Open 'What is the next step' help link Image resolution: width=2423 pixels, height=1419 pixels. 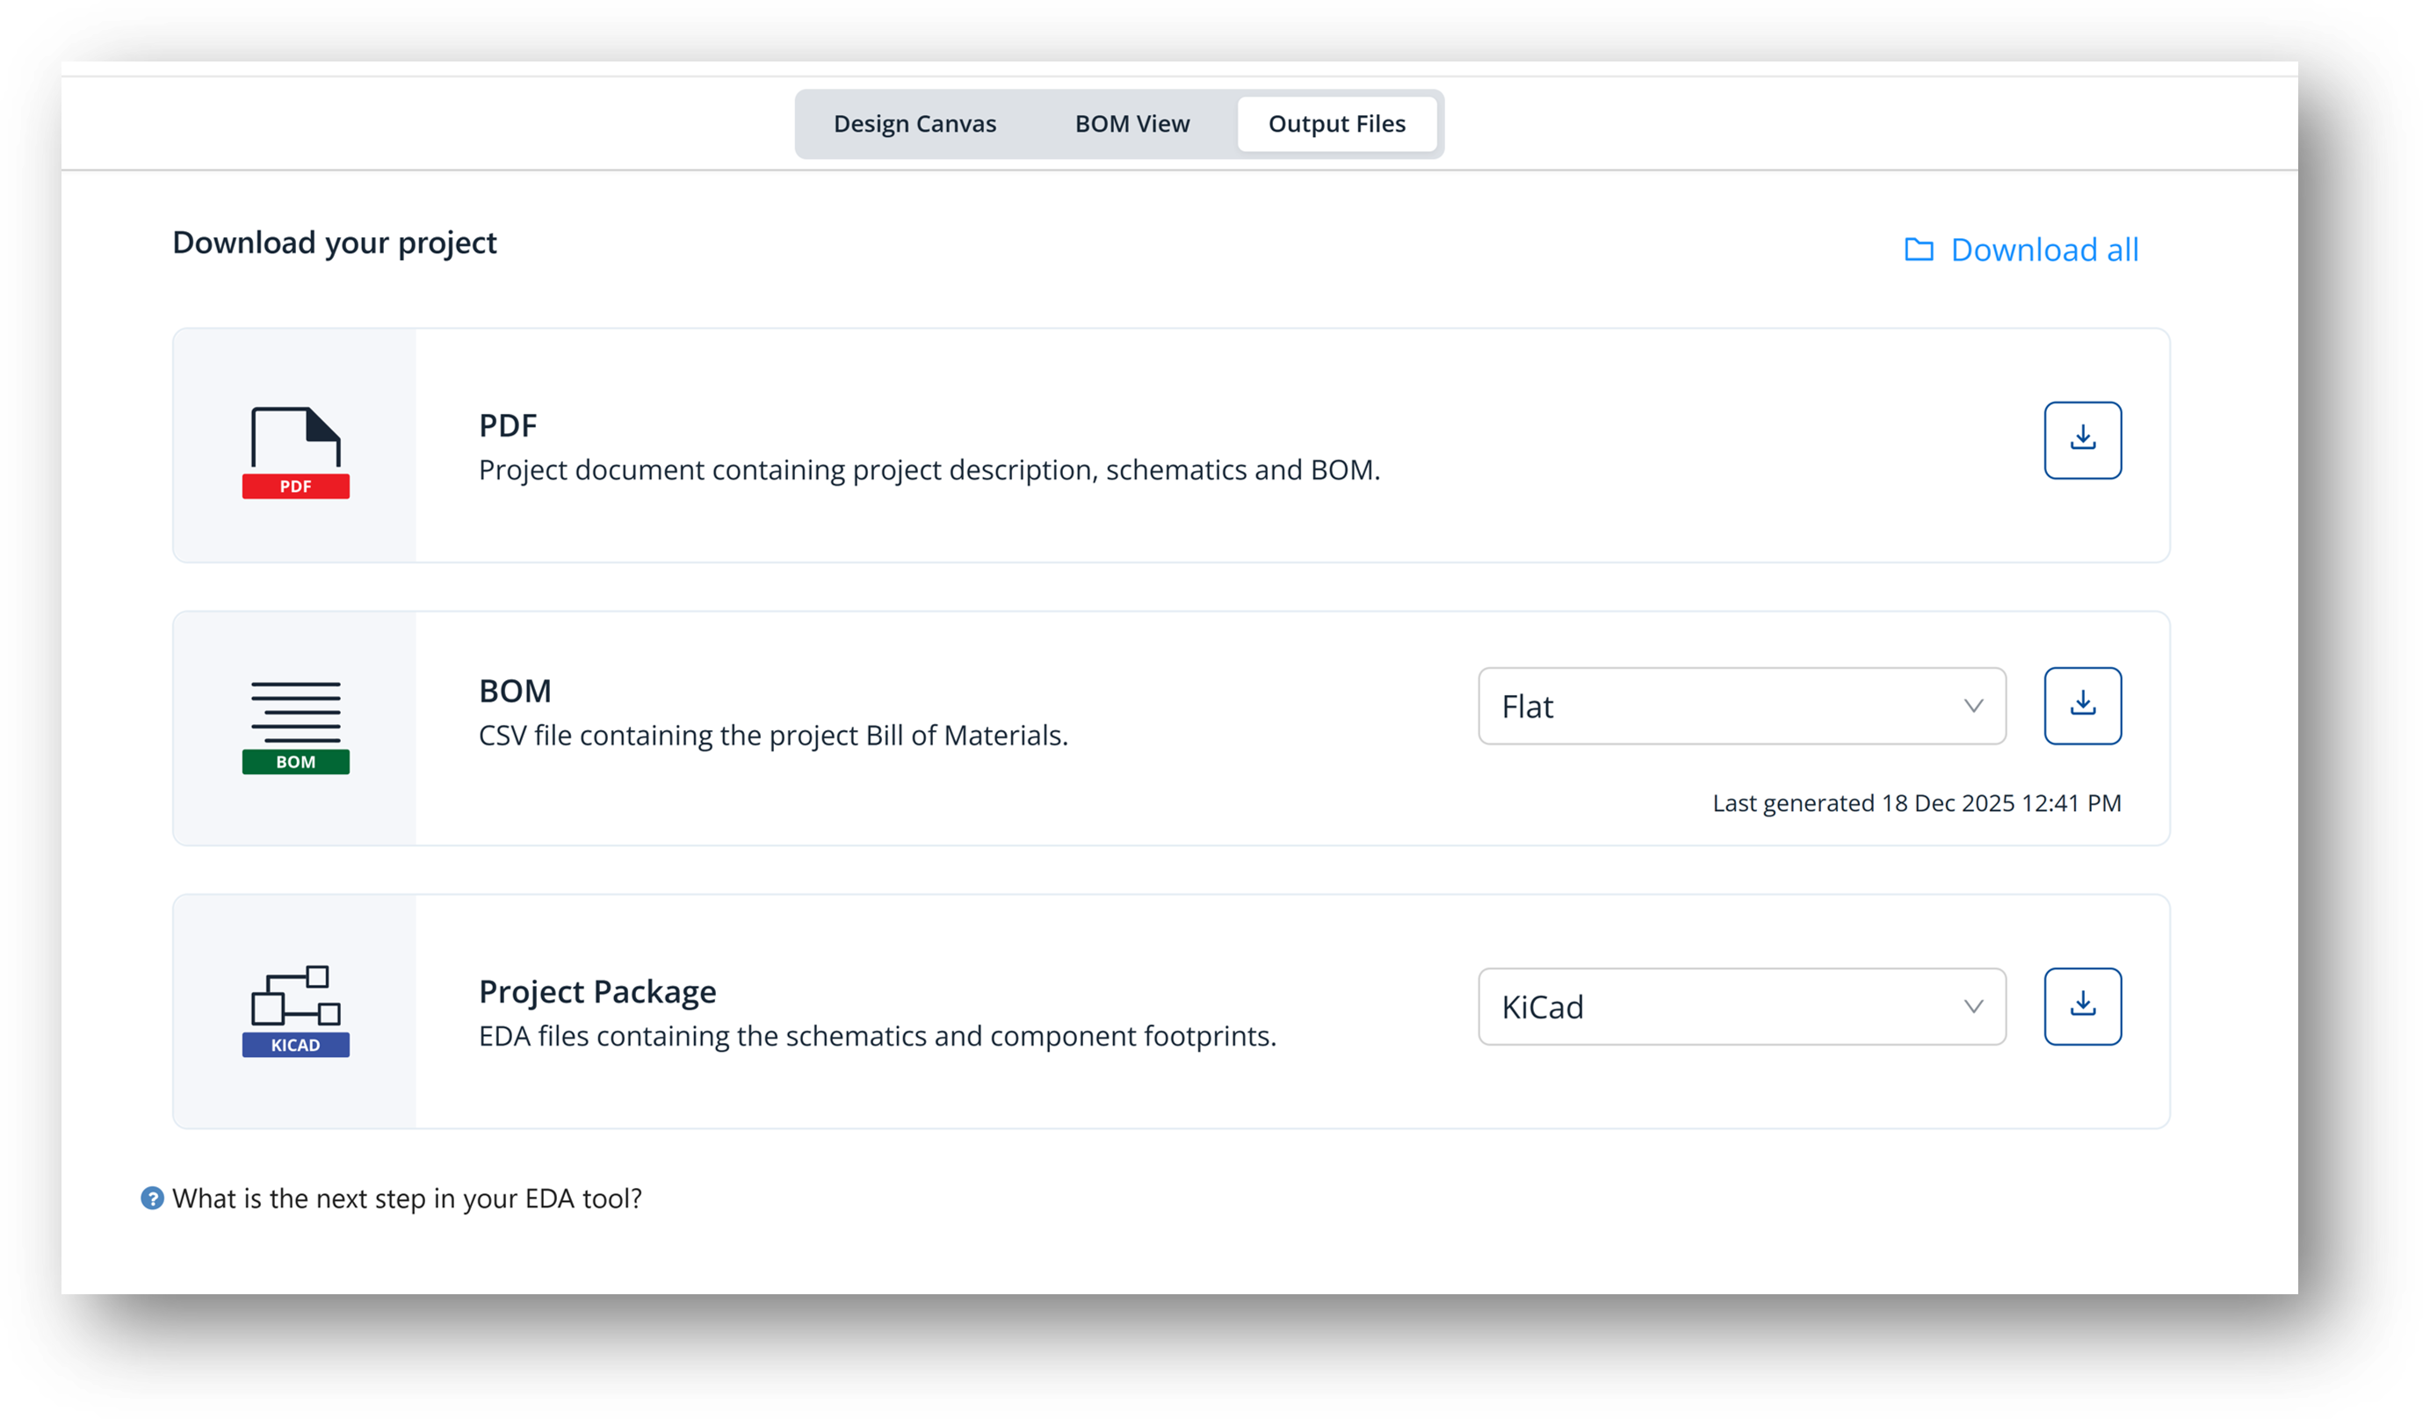(x=407, y=1198)
